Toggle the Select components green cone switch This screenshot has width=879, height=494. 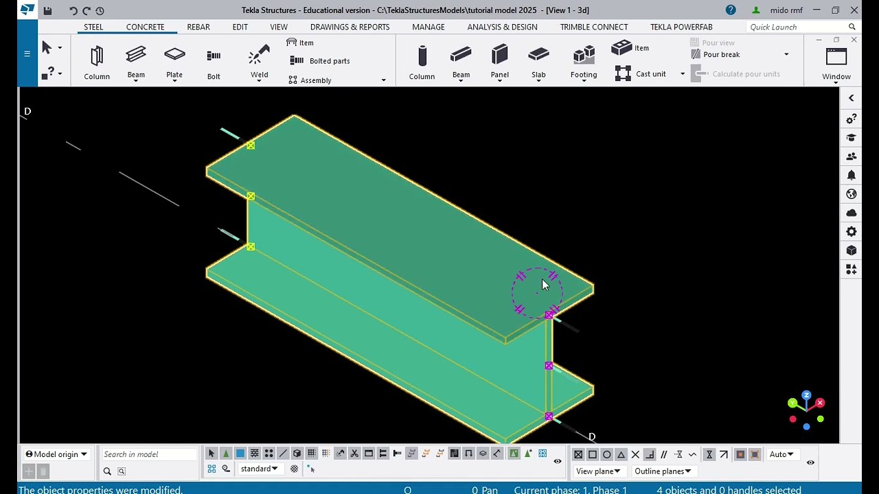tap(226, 454)
